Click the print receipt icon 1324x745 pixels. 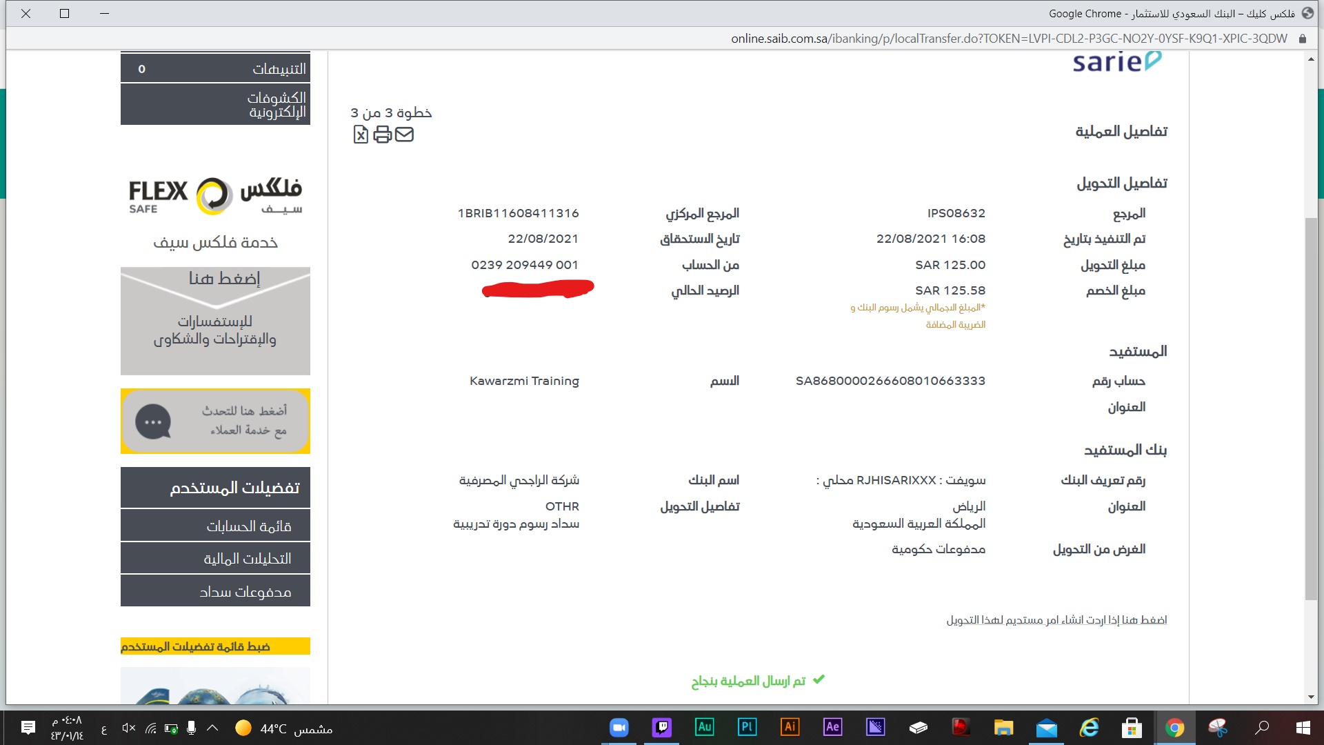tap(382, 135)
